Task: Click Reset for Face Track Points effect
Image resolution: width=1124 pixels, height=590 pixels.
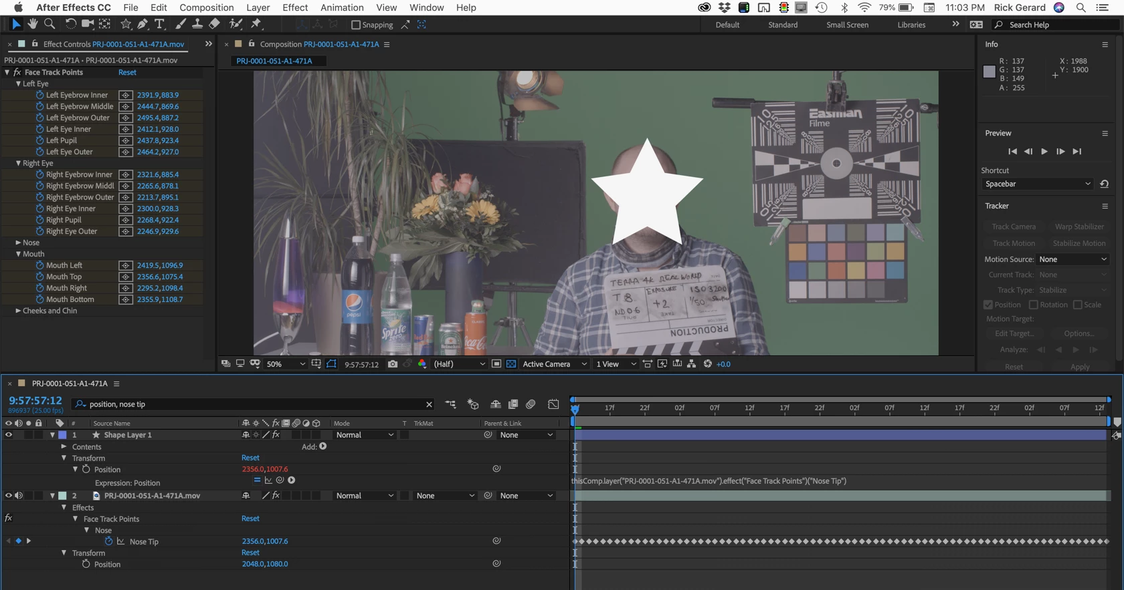Action: (x=127, y=72)
